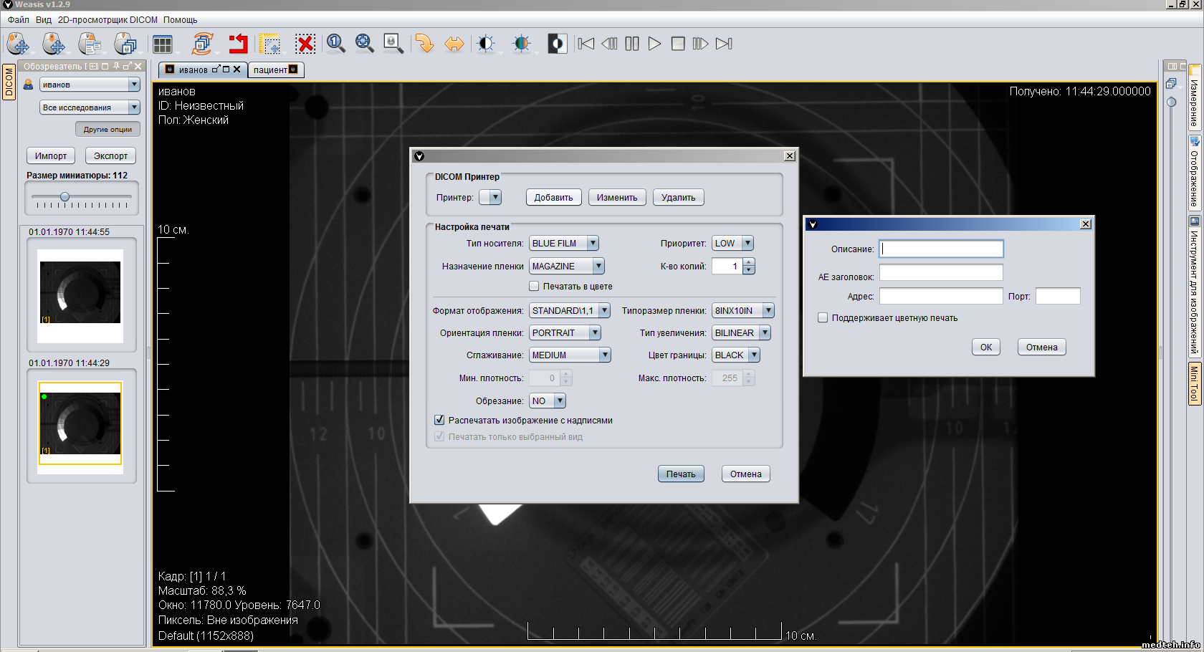This screenshot has height=652, width=1204.
Task: Click the red reset arrow icon
Action: pyautogui.click(x=238, y=44)
